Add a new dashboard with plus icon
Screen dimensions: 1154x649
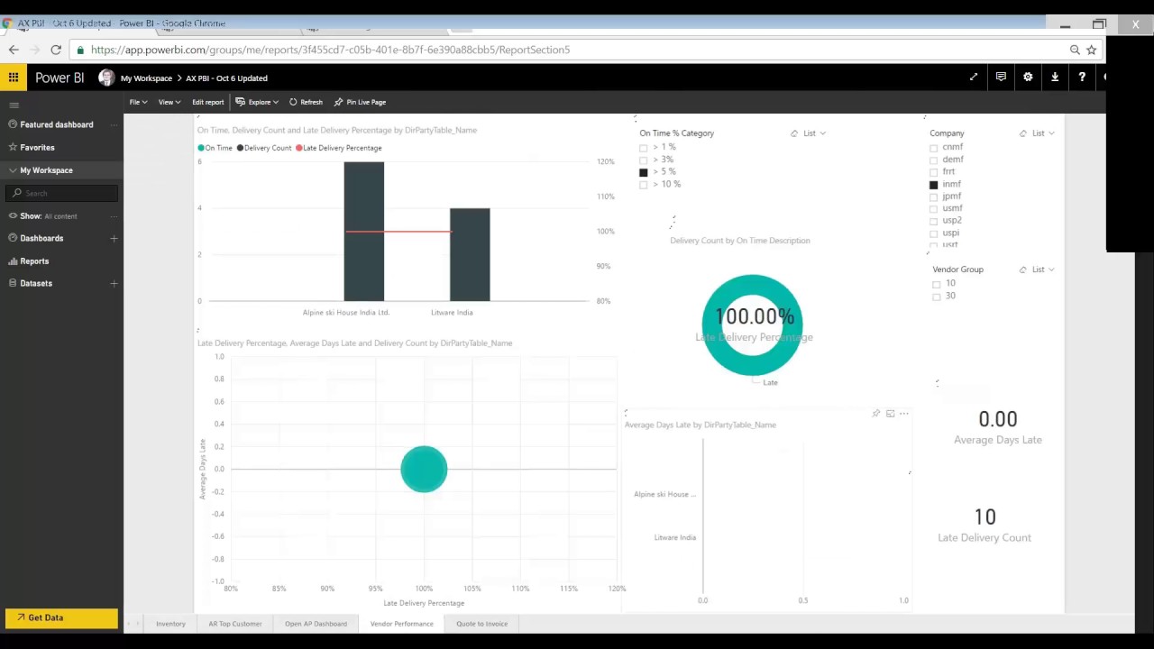click(x=114, y=238)
